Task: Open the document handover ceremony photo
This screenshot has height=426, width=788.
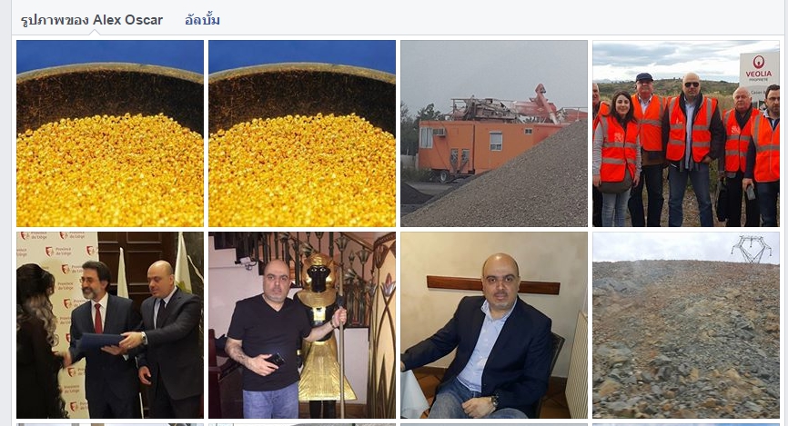Action: [110, 325]
